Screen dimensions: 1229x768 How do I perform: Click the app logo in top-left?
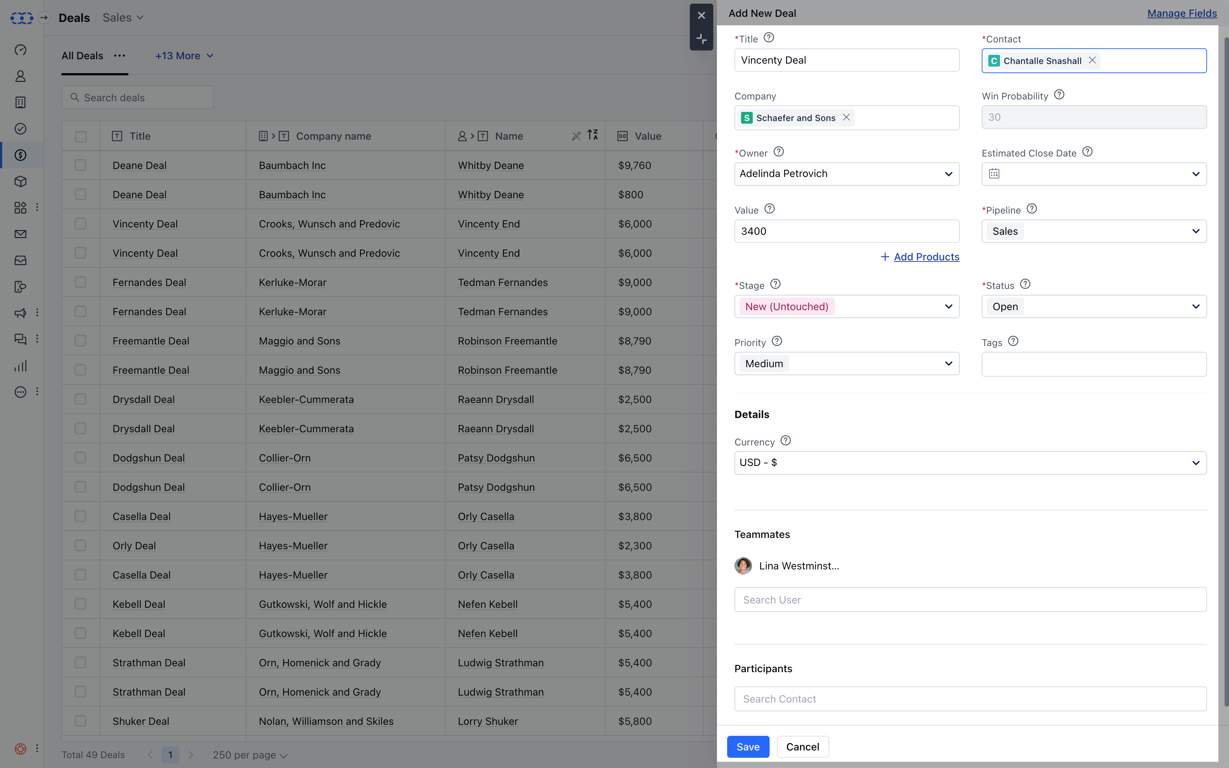[22, 18]
